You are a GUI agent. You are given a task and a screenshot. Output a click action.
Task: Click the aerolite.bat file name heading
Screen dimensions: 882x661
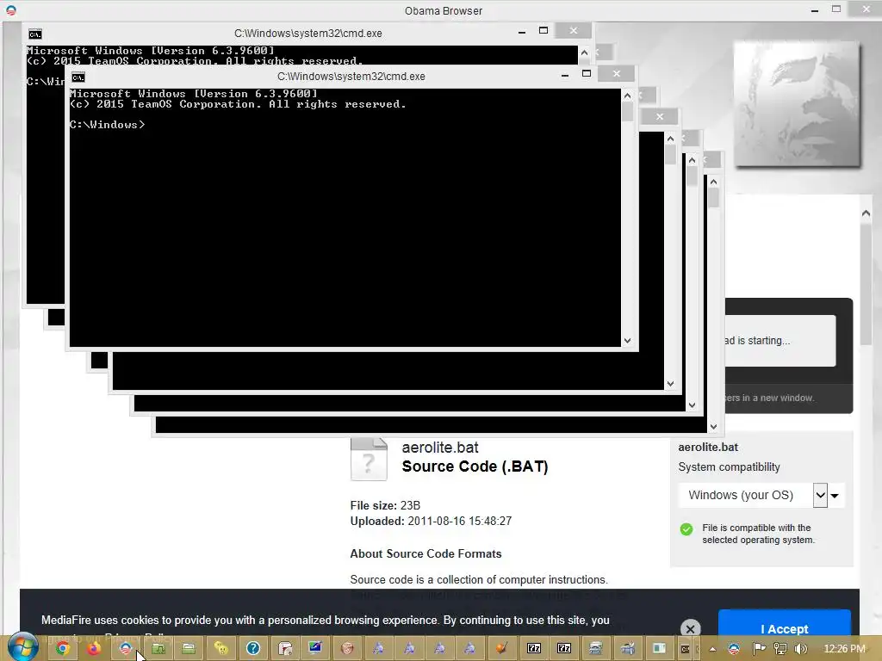click(x=440, y=448)
